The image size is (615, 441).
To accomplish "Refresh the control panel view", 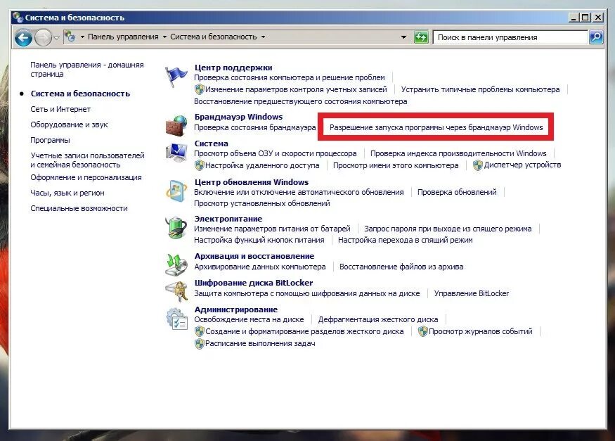I will pos(421,37).
